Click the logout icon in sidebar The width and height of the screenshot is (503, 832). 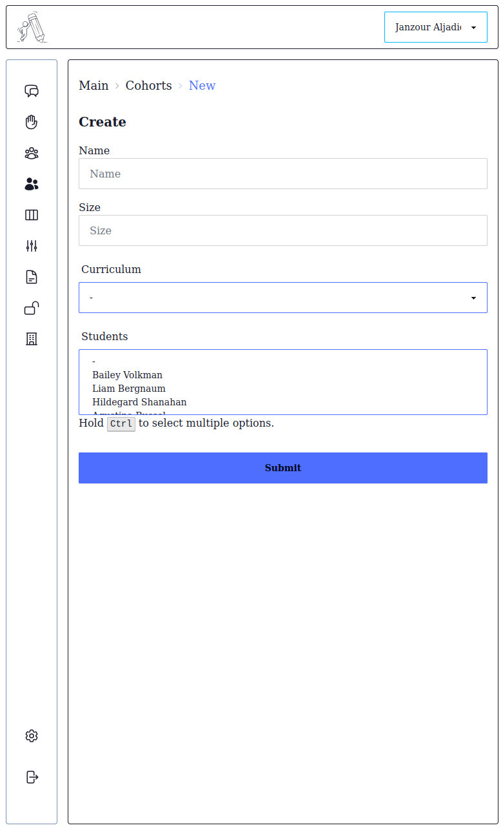pyautogui.click(x=32, y=776)
